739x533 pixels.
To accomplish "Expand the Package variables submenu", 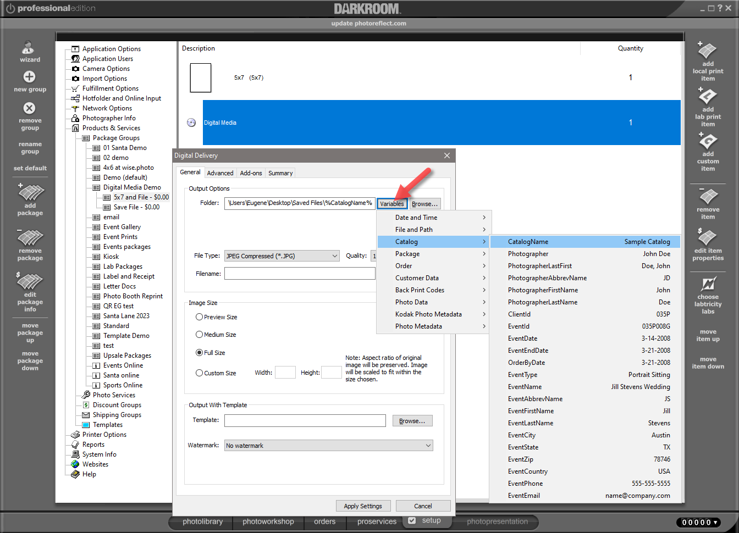I will 433,254.
